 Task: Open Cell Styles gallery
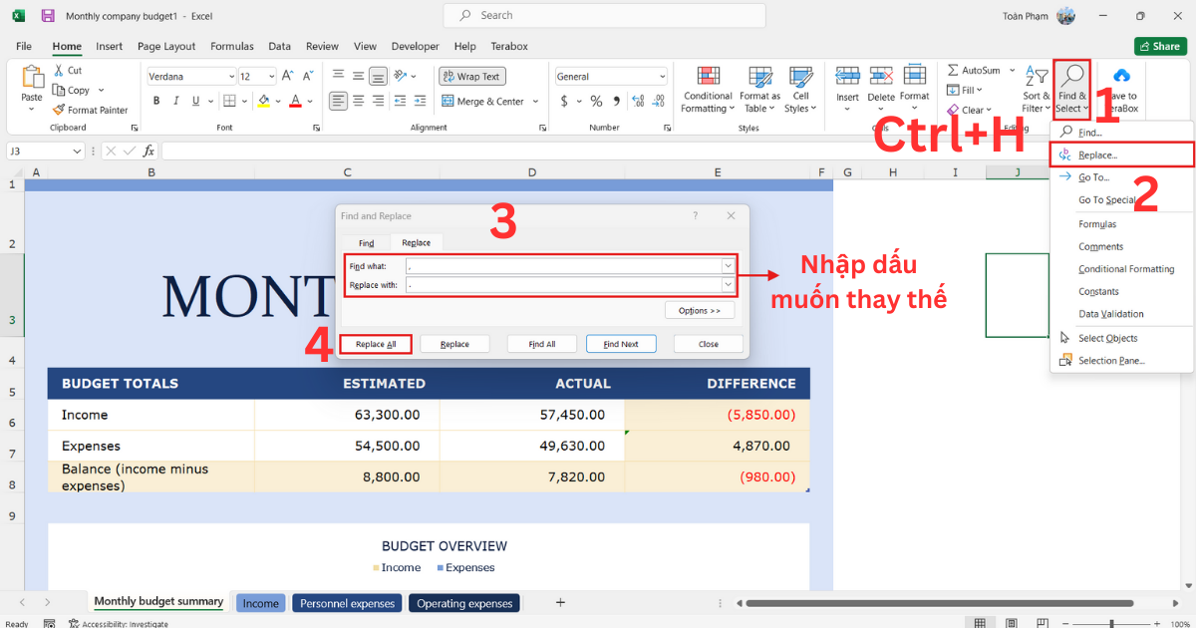pos(800,90)
